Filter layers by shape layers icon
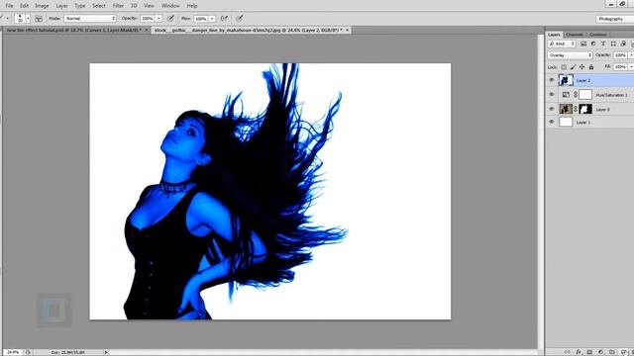The height and width of the screenshot is (356, 634). [613, 44]
